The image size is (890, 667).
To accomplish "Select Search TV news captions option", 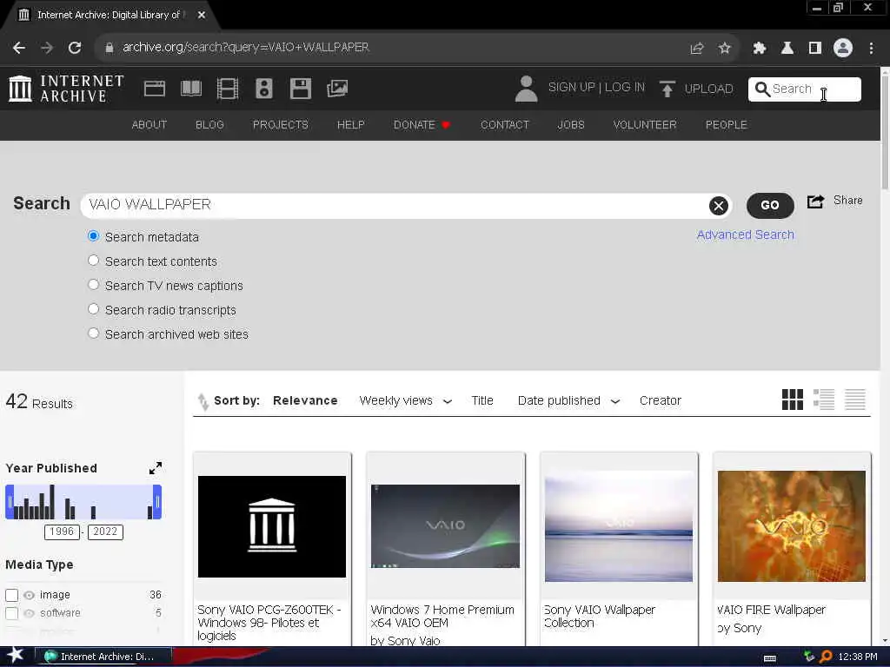I will pyautogui.click(x=93, y=285).
